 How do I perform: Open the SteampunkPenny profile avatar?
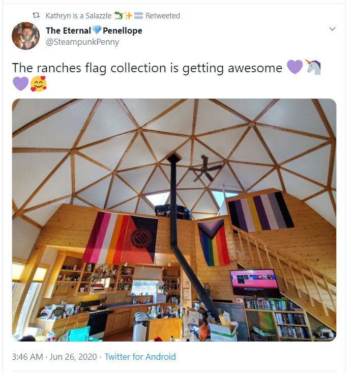(x=26, y=36)
